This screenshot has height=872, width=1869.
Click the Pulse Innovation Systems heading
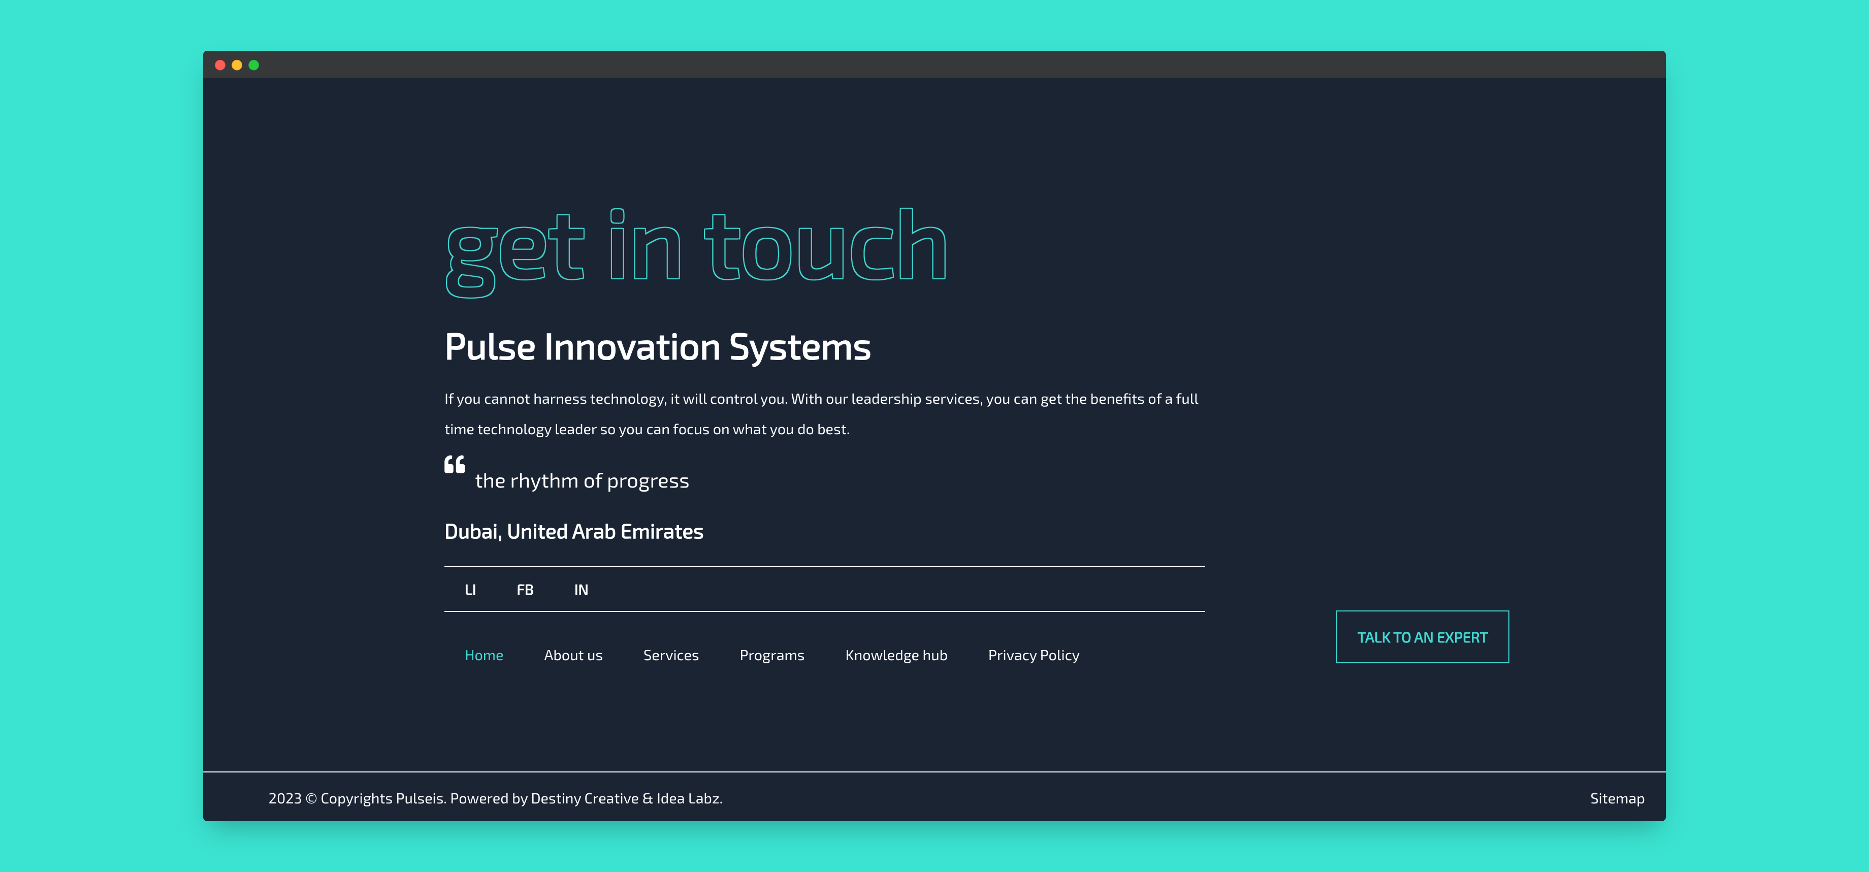click(x=657, y=347)
